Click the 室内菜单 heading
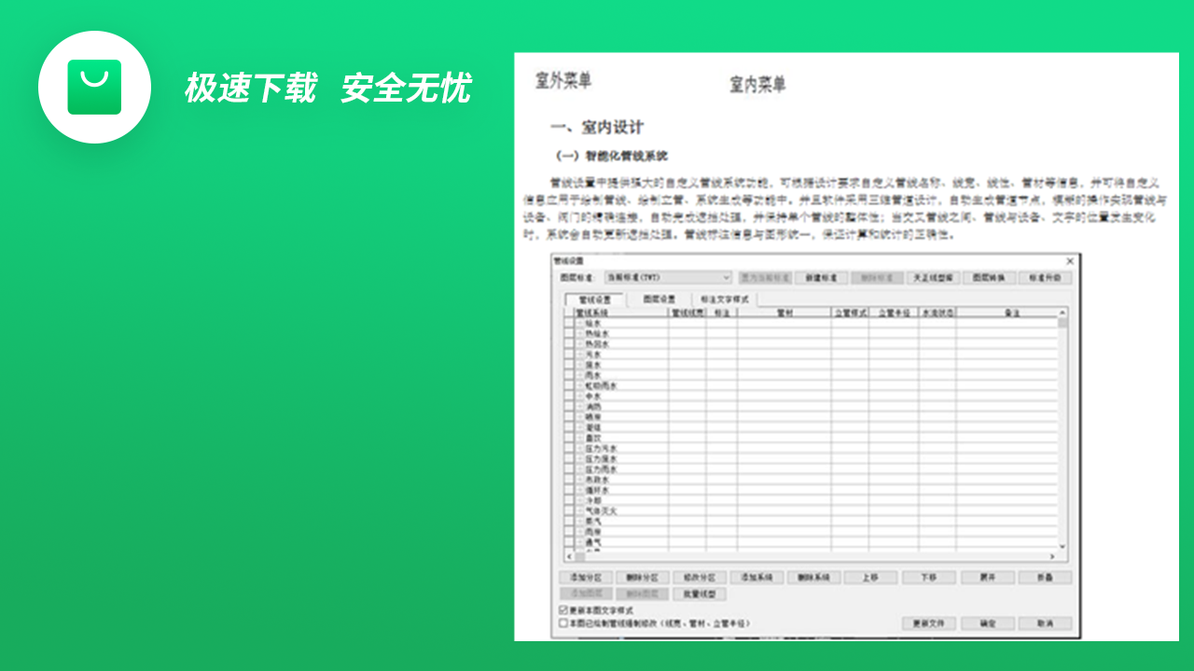Image resolution: width=1194 pixels, height=671 pixels. point(757,85)
